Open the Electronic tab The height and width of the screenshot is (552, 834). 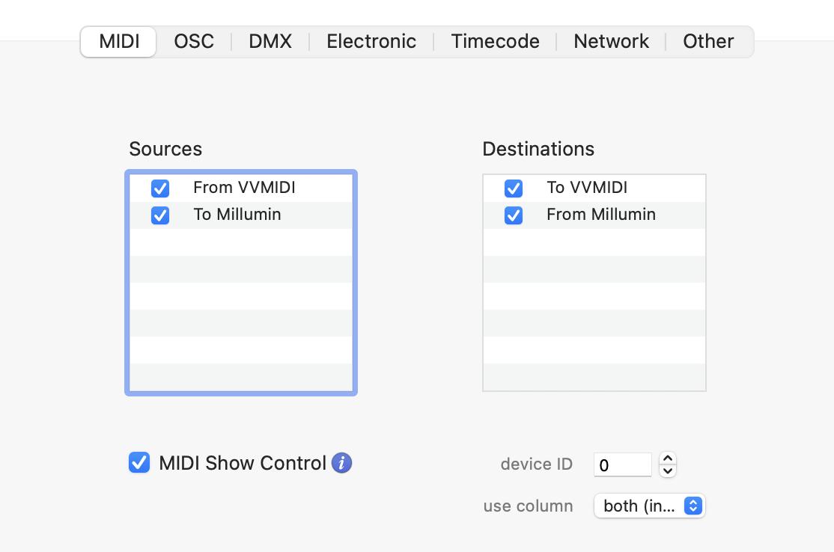pos(371,41)
